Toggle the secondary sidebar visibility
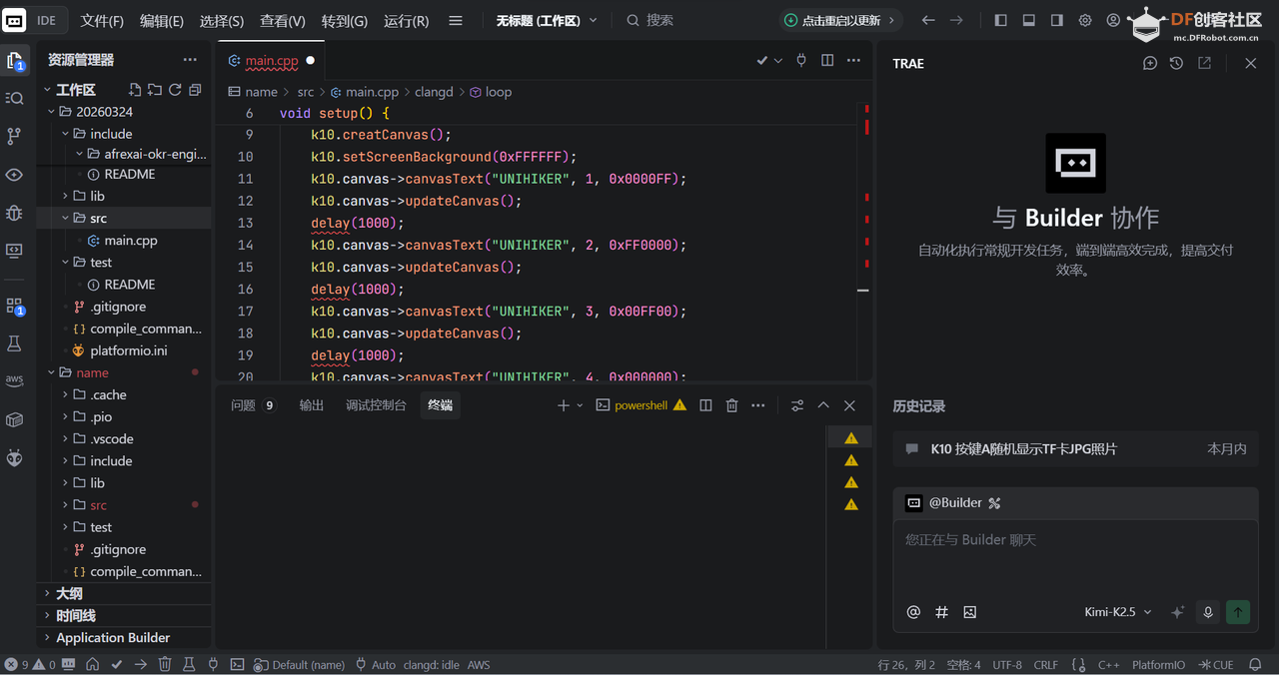The height and width of the screenshot is (675, 1279). click(1056, 19)
